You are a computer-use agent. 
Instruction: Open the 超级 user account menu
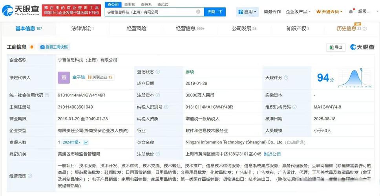coord(364,12)
